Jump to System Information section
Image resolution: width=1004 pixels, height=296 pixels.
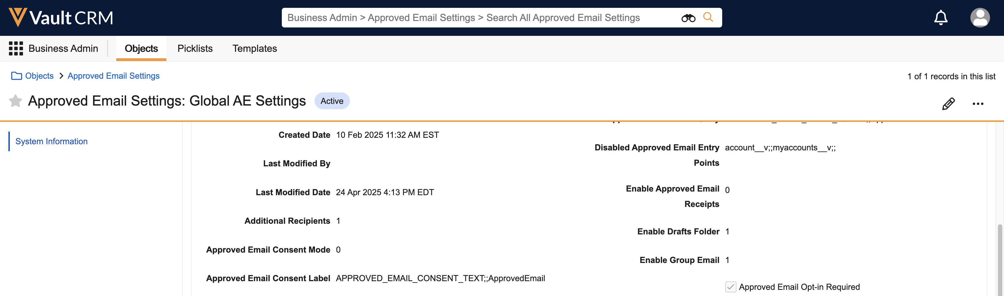[52, 141]
